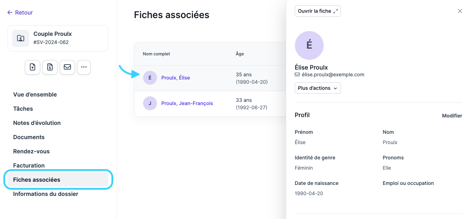
Task: Click the Couple Proulx folder icon
Action: coord(21,38)
